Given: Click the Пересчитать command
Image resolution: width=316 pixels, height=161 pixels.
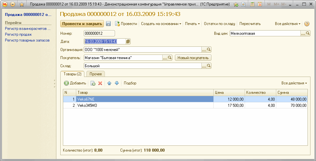Looking at the screenshot, I should tap(250, 24).
